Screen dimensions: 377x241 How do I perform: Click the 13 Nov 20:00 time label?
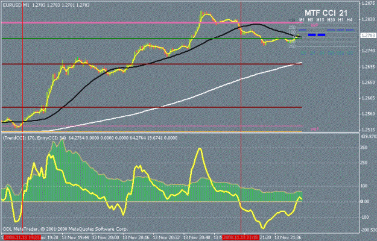pos(104,237)
